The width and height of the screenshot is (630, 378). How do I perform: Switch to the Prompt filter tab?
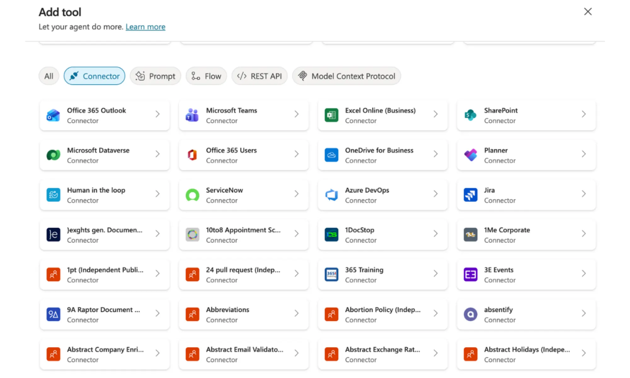click(155, 76)
